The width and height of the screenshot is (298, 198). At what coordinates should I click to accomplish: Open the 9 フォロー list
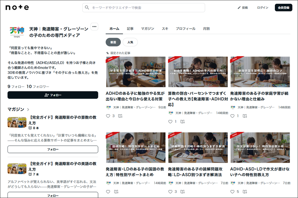pos(16,87)
